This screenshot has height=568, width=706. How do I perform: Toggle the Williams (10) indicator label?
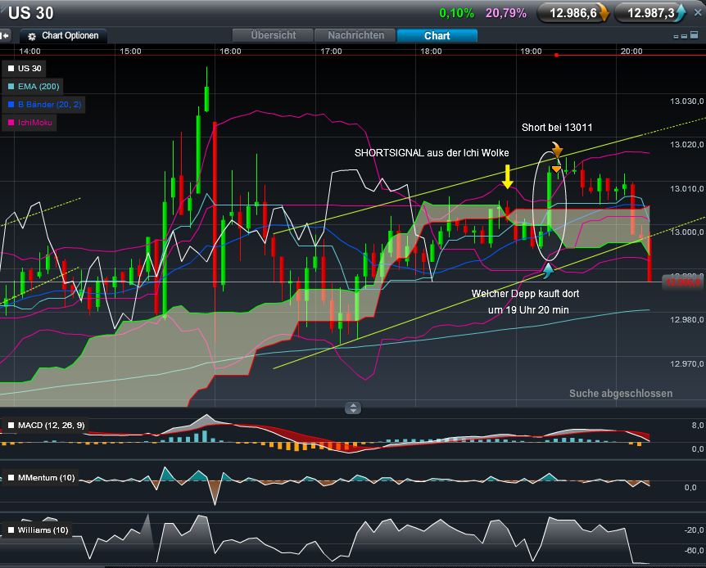(38, 530)
